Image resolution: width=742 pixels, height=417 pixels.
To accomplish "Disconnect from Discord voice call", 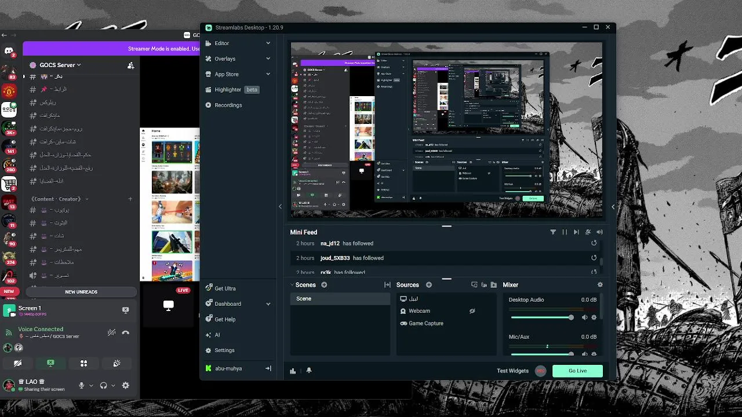I will pos(126,332).
